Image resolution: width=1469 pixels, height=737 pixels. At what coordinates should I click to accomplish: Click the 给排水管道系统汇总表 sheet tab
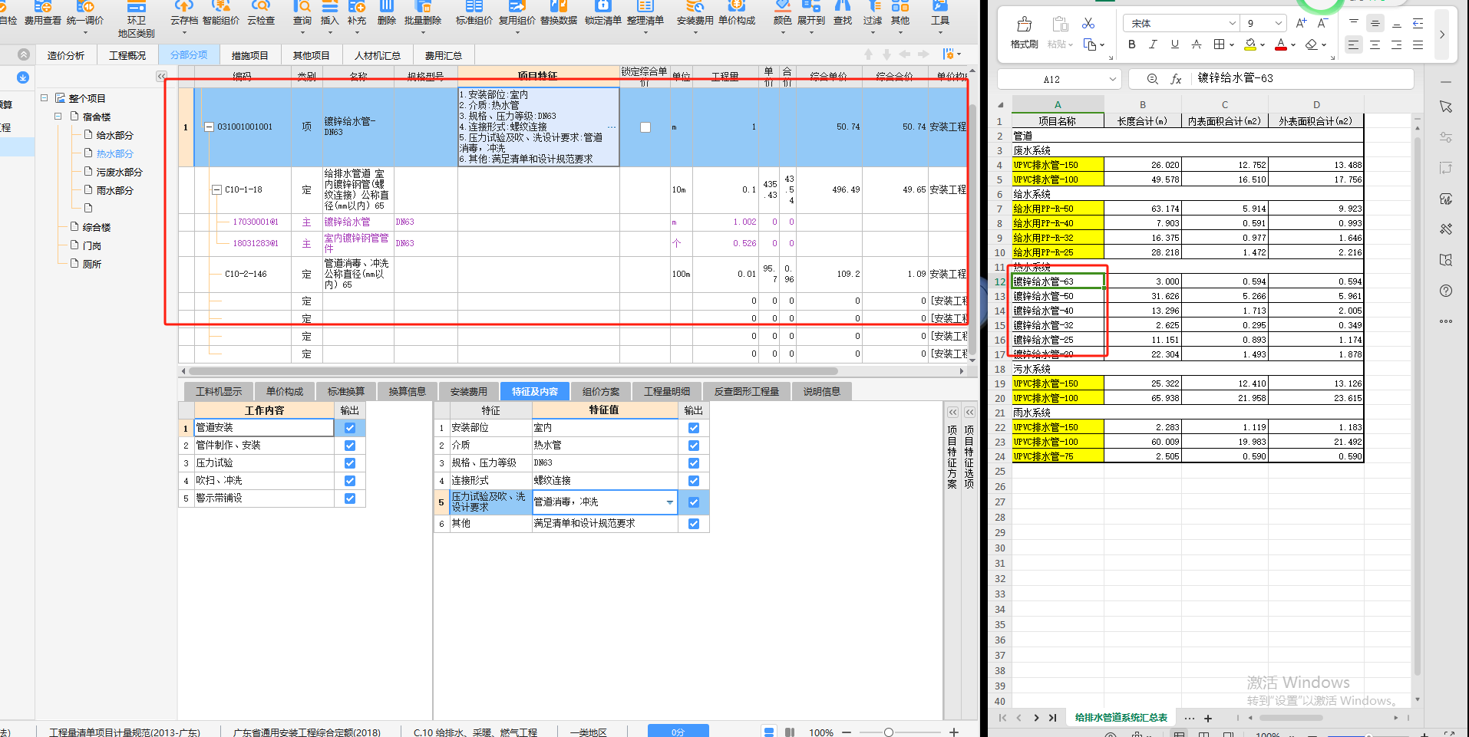1121,718
